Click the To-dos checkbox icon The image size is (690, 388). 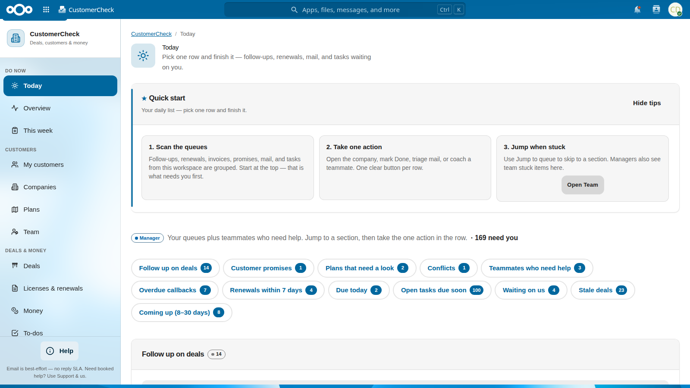click(15, 333)
